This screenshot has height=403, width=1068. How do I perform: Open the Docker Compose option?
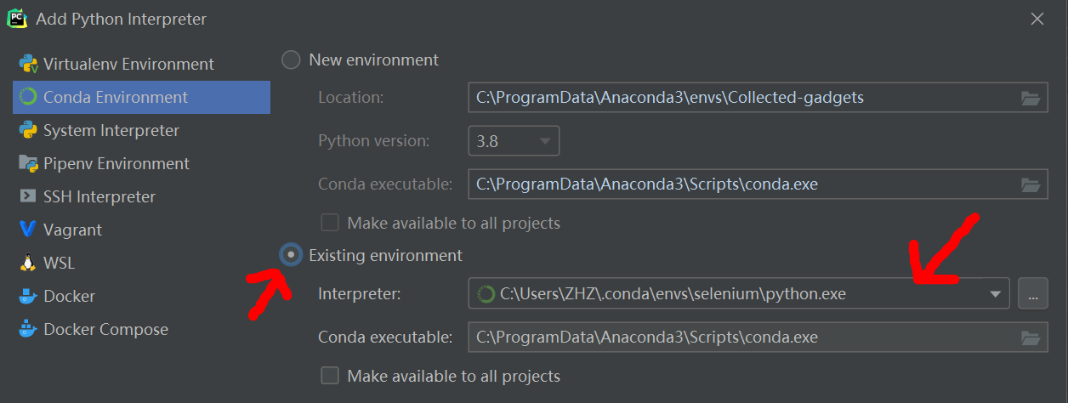(x=105, y=329)
